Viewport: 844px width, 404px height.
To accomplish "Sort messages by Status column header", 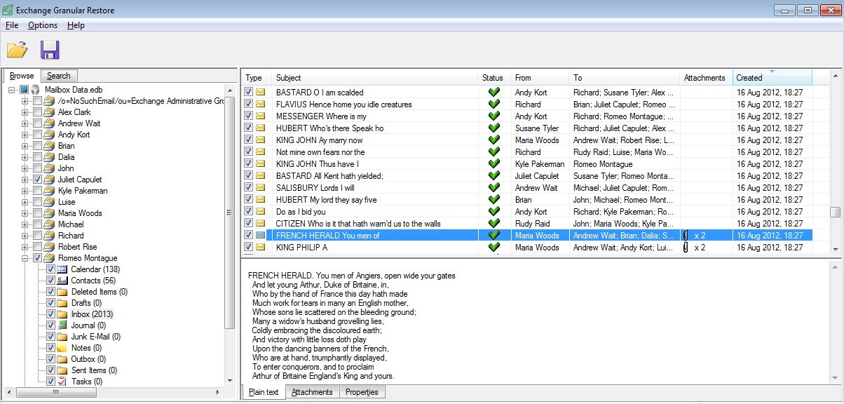I will click(x=494, y=78).
